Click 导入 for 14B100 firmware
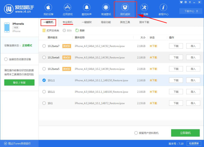Viewport: 204px width, 147px height. [193, 92]
